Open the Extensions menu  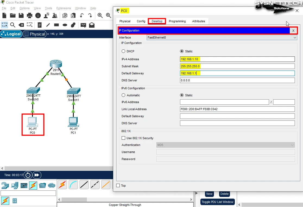[x=64, y=8]
